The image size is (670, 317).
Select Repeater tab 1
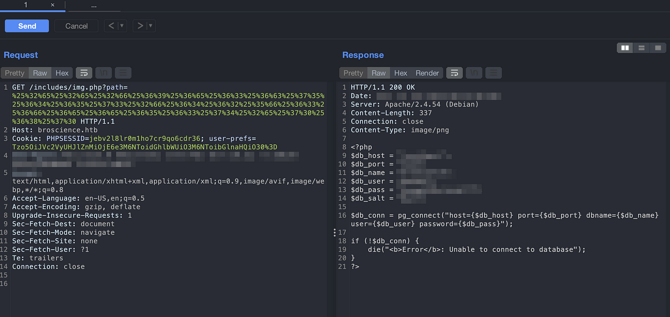[26, 5]
